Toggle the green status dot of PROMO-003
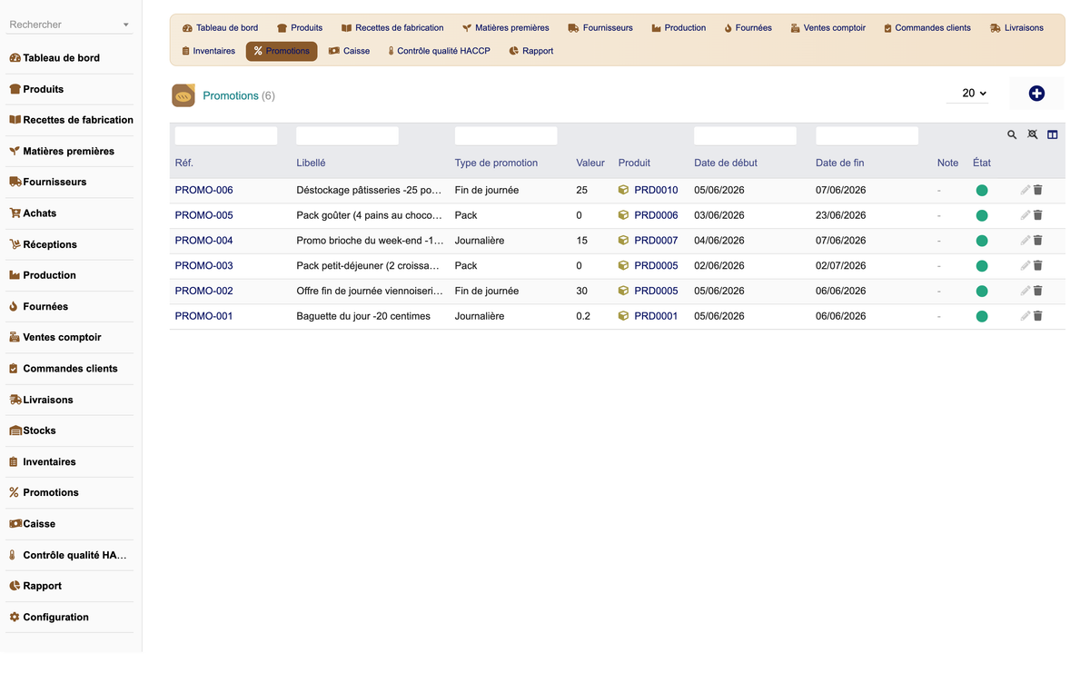Screen dimensions: 1090x673 (x=982, y=266)
